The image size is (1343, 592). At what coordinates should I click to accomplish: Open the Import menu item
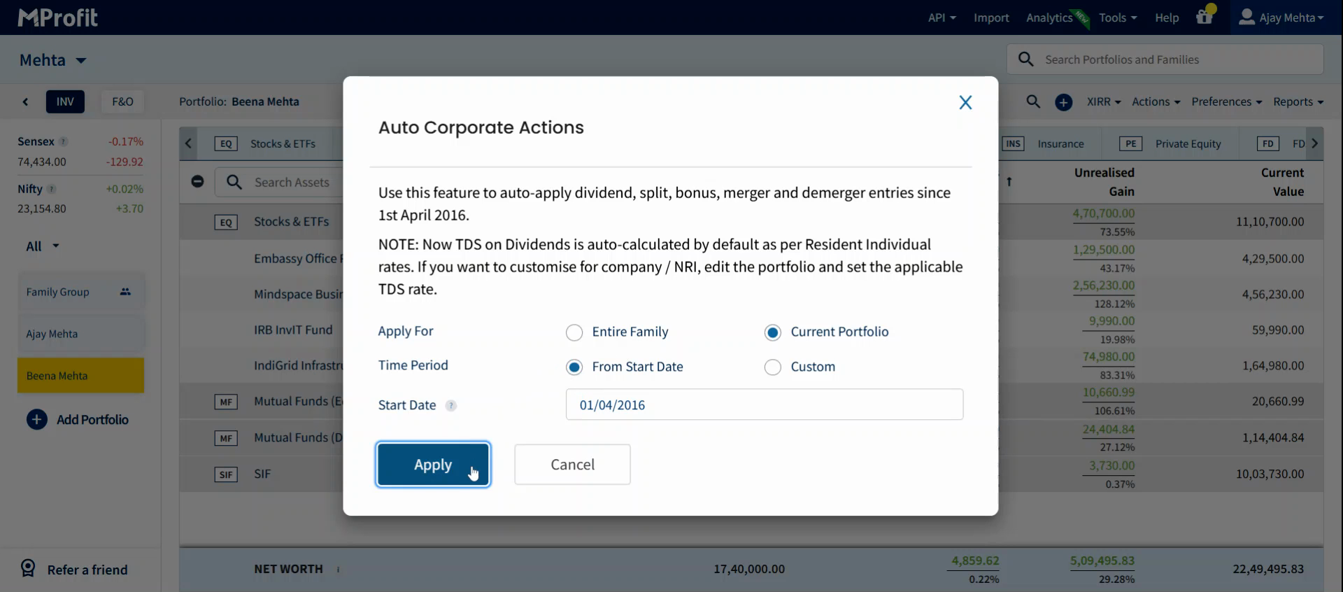click(x=991, y=17)
